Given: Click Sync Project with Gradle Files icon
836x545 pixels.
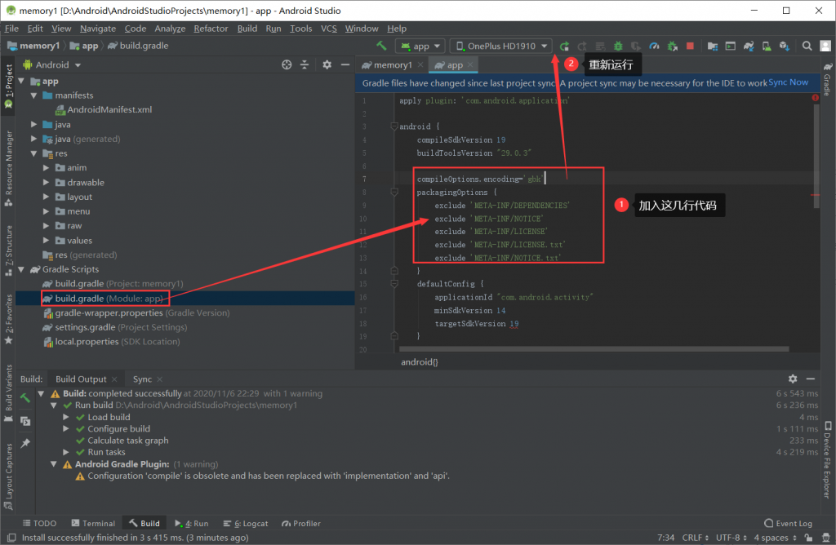Looking at the screenshot, I should pos(749,47).
